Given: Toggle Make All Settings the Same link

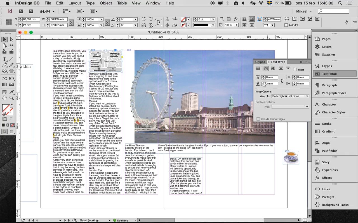Looking at the screenshot, I should pos(282,81).
